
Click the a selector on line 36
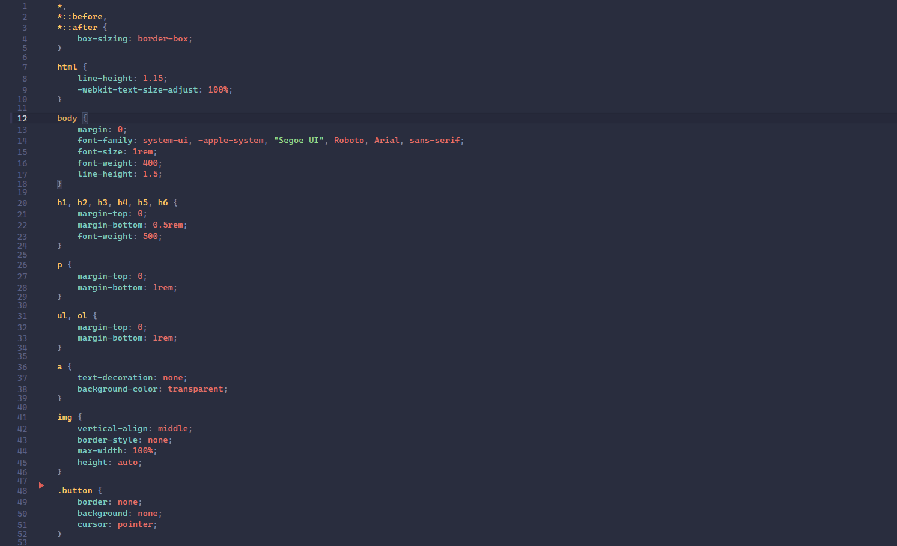(59, 367)
